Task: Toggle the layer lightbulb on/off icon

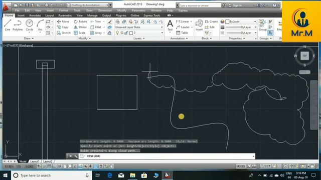Action: click(117, 32)
